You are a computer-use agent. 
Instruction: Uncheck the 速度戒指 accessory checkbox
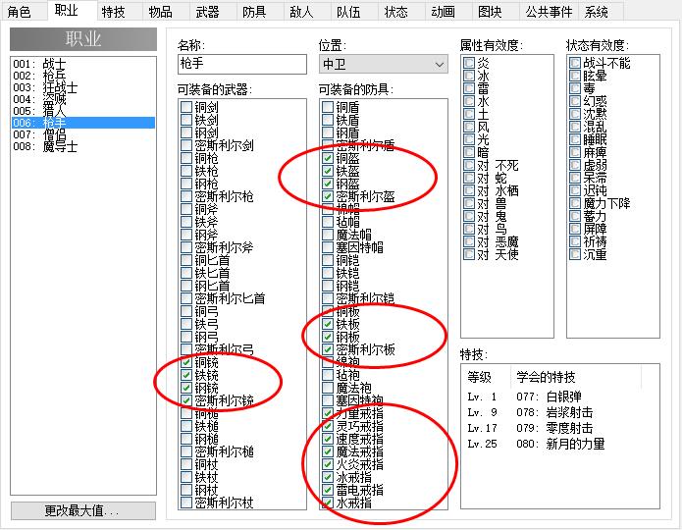pos(328,439)
